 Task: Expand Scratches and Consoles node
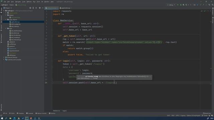(4, 60)
